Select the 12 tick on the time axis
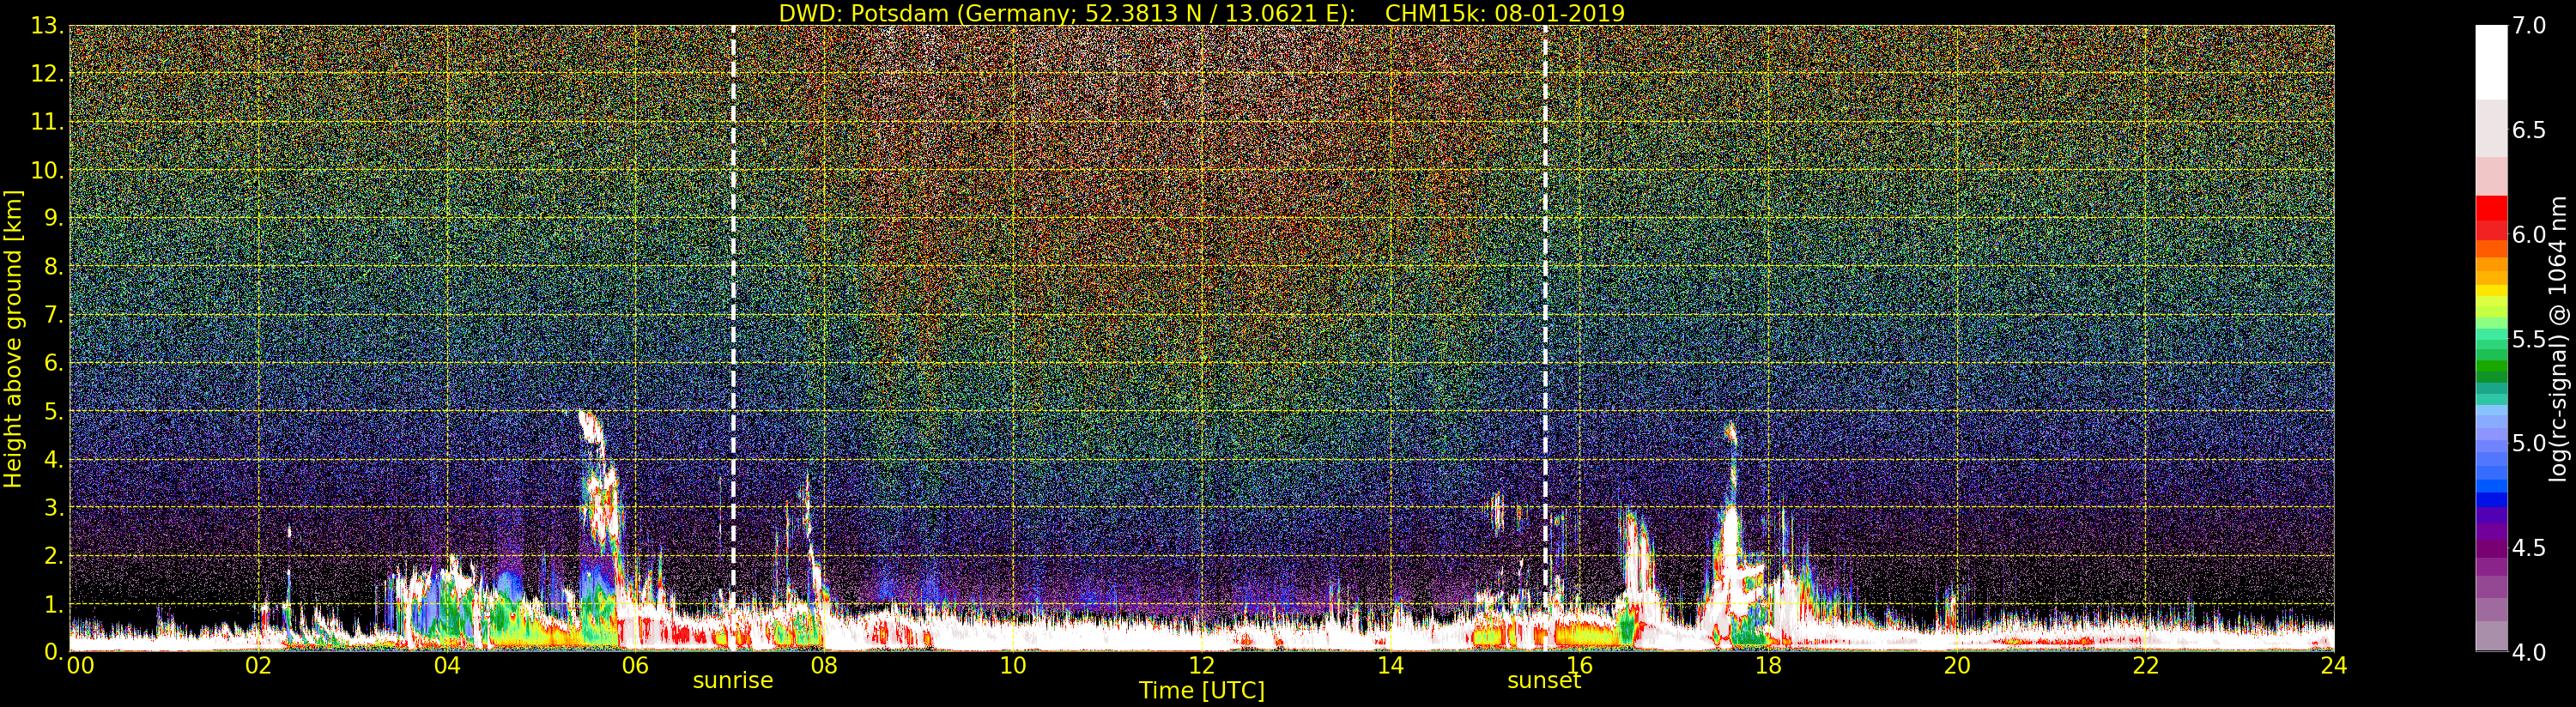2576x707 pixels. pyautogui.click(x=1201, y=665)
